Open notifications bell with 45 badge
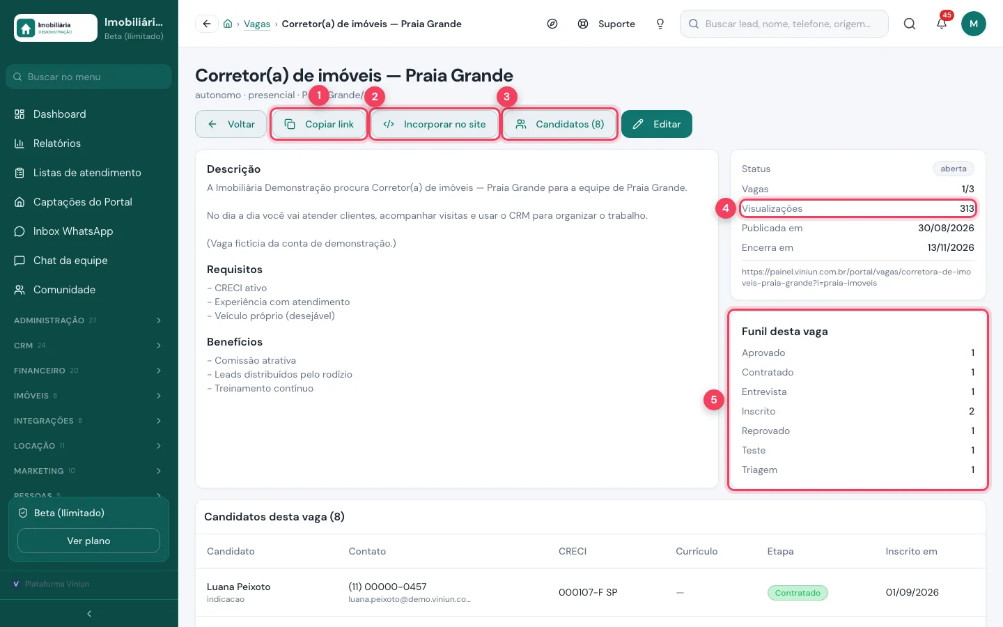This screenshot has width=1003, height=627. (942, 23)
